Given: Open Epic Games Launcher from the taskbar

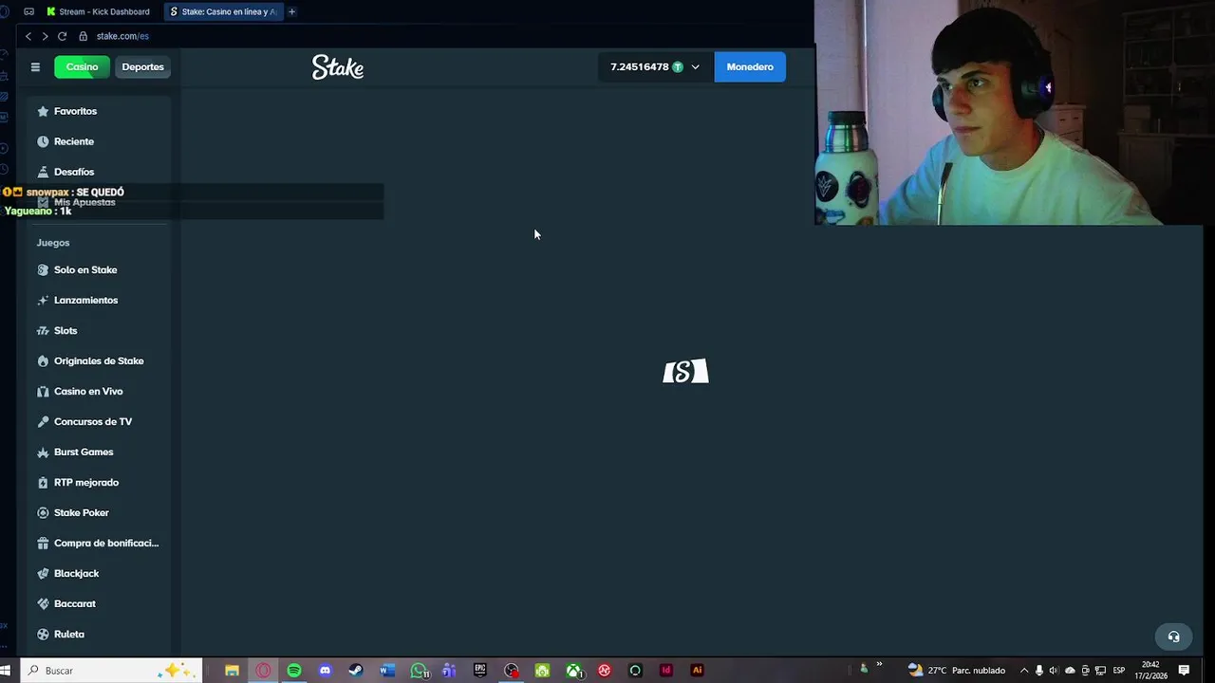Looking at the screenshot, I should tap(480, 671).
